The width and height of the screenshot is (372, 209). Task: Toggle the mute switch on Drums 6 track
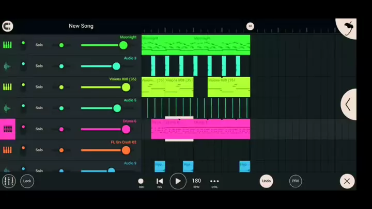click(23, 129)
